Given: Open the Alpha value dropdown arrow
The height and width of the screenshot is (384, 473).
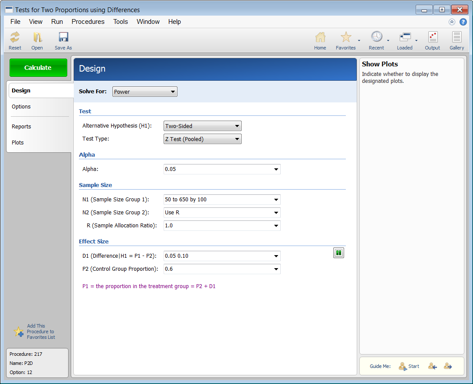Looking at the screenshot, I should 276,169.
